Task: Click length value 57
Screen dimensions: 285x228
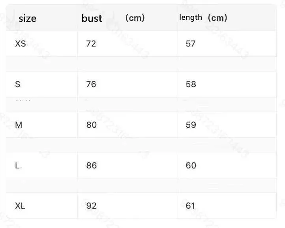Action: pyautogui.click(x=191, y=44)
